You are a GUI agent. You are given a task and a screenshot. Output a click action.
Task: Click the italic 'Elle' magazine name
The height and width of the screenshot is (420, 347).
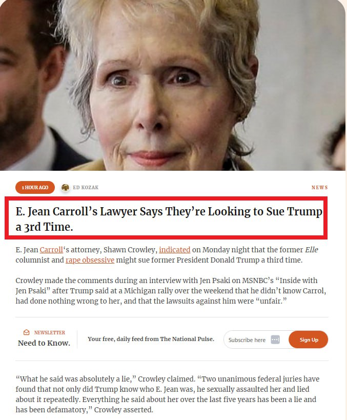312,250
